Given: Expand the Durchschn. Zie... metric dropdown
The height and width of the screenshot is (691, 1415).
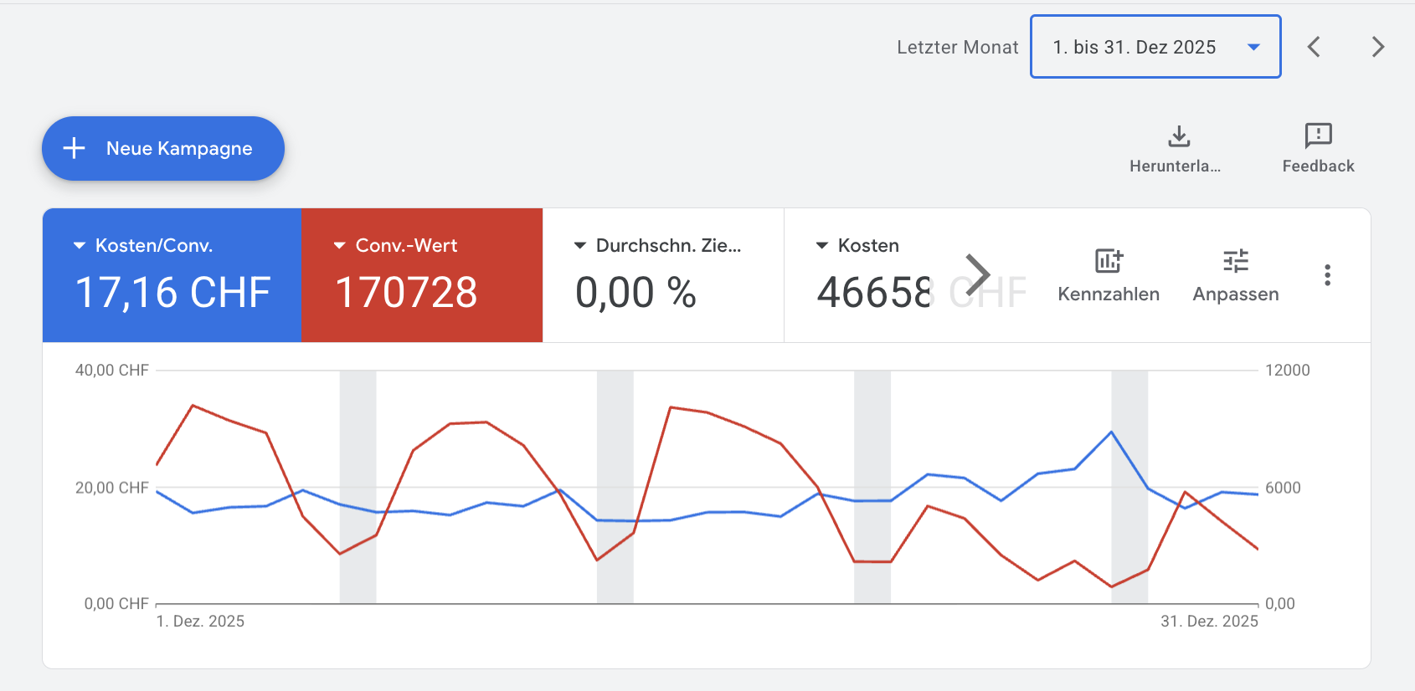Looking at the screenshot, I should pos(580,246).
